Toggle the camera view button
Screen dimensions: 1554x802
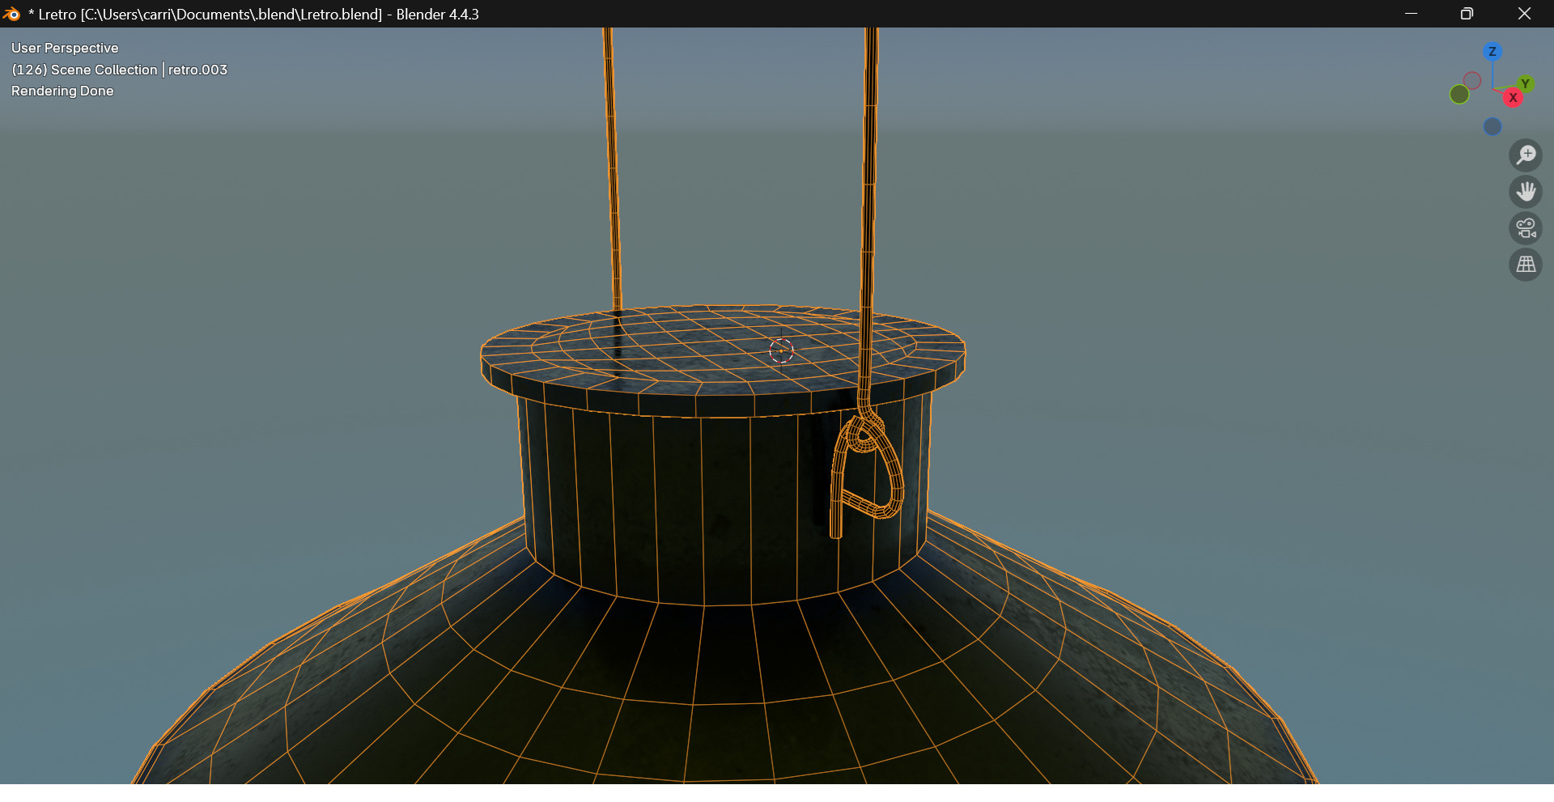tap(1526, 228)
